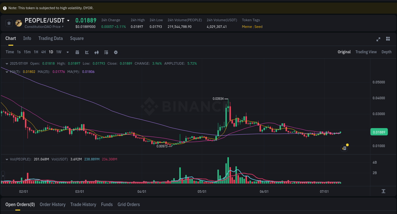Viewport: 397px width, 214px height.
Task: Expand the chart to fullscreen
Action: click(378, 39)
